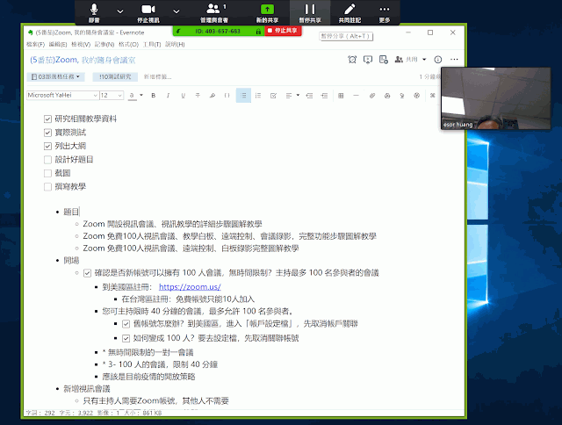Insert a horizontal rule
Image resolution: width=562 pixels, height=425 pixels.
(x=356, y=96)
